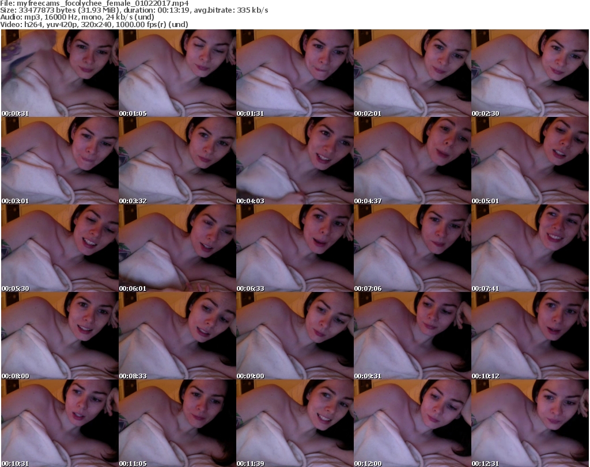Pick the 00:07:41 preview frame

(530, 249)
